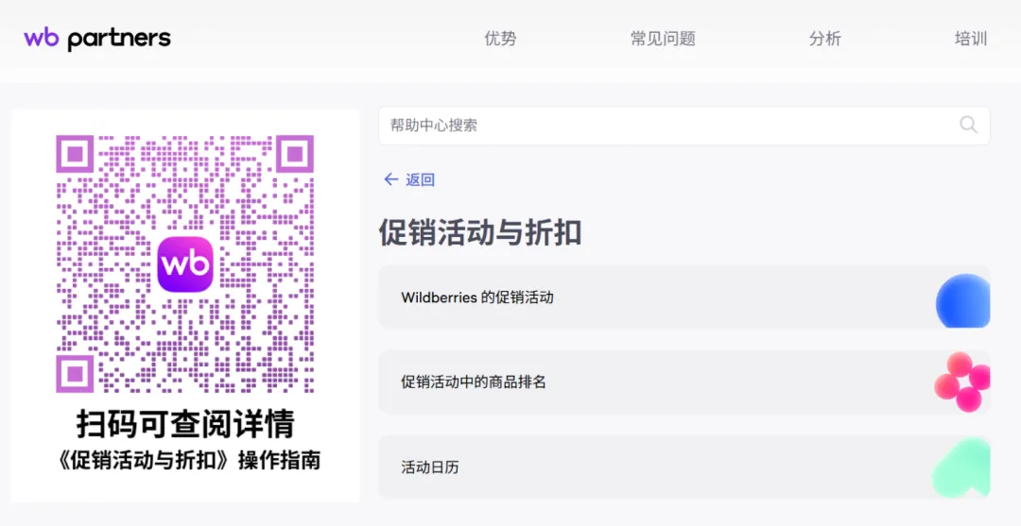Click the pink spheres icon on 商品排名 card
This screenshot has height=526, width=1021.
coord(962,382)
